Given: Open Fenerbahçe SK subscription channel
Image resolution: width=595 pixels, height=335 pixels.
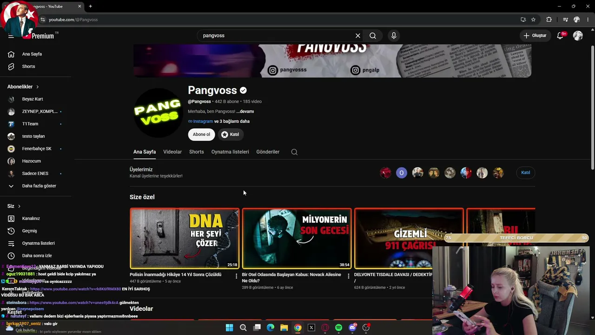Looking at the screenshot, I should [37, 148].
